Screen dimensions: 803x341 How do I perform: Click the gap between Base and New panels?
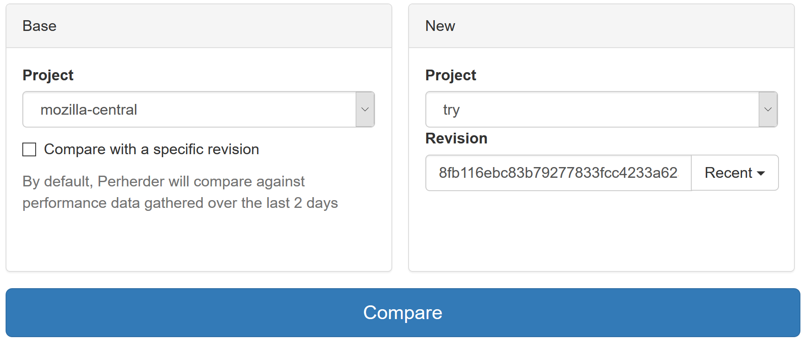[x=400, y=137]
